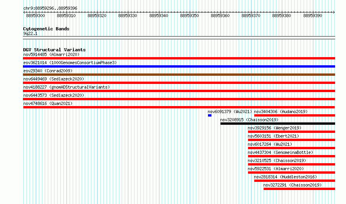Click the blue bar of esv3621014

(x=179, y=66)
